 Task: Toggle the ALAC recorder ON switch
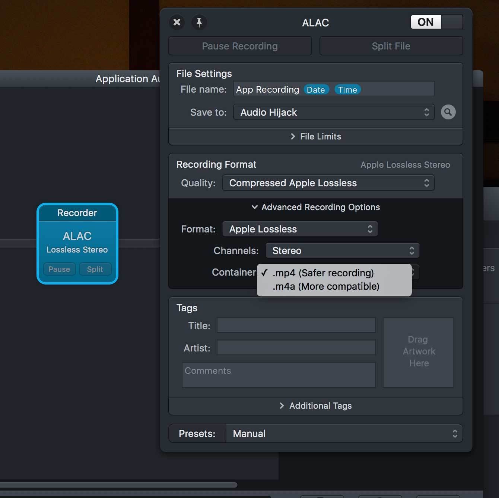click(x=437, y=22)
